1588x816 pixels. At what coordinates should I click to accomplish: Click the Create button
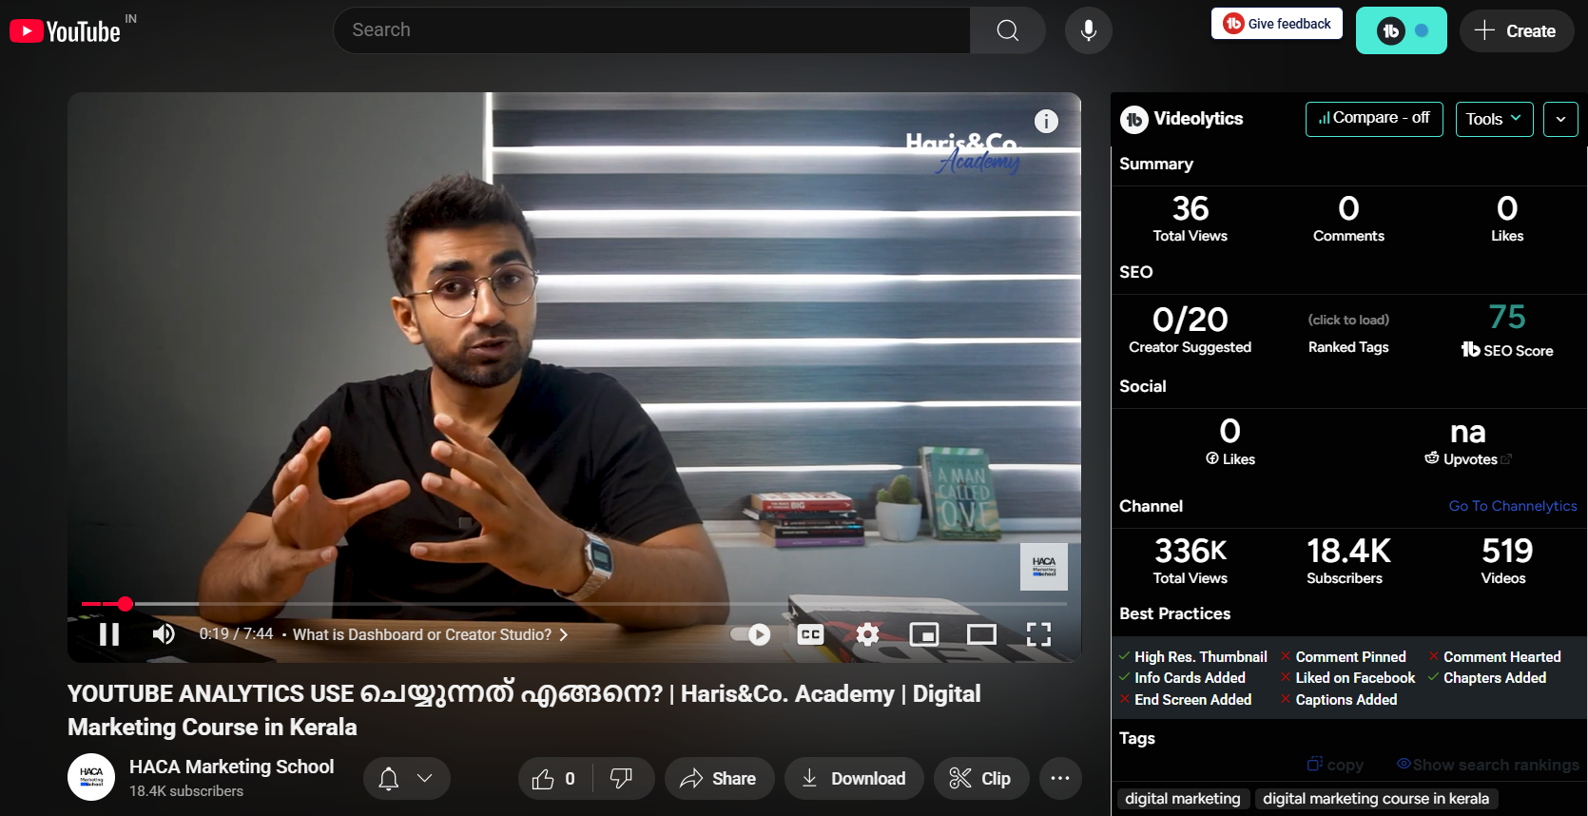[x=1517, y=30]
